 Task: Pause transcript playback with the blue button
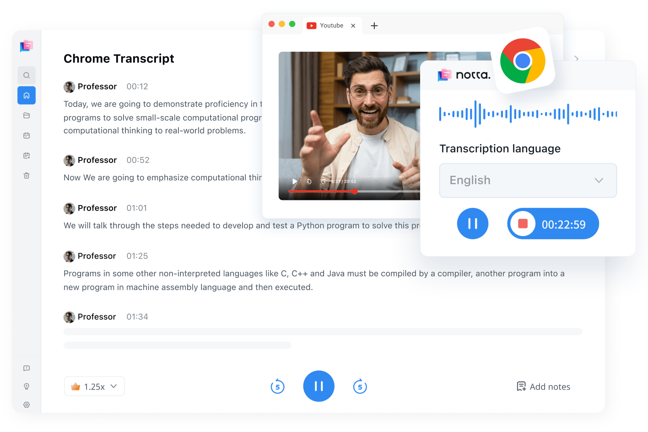(319, 386)
